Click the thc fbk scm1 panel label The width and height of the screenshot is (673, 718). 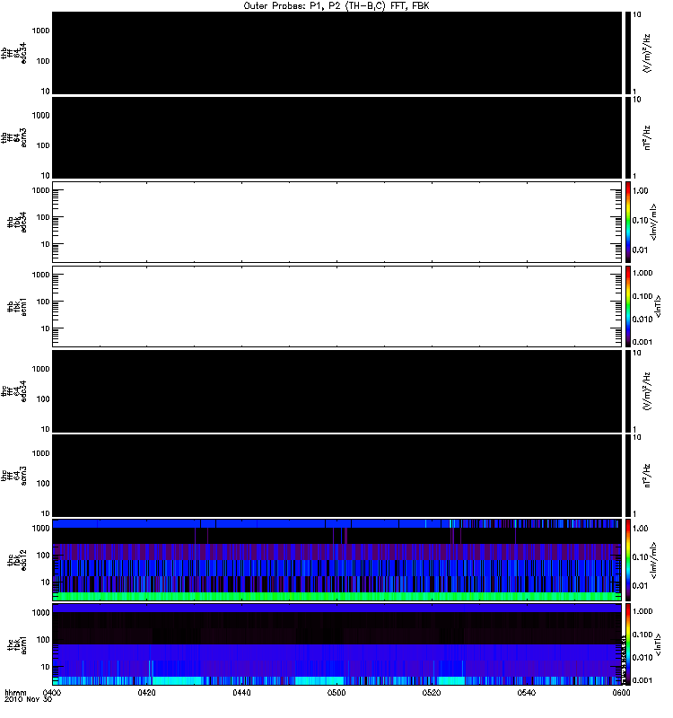coord(17,644)
